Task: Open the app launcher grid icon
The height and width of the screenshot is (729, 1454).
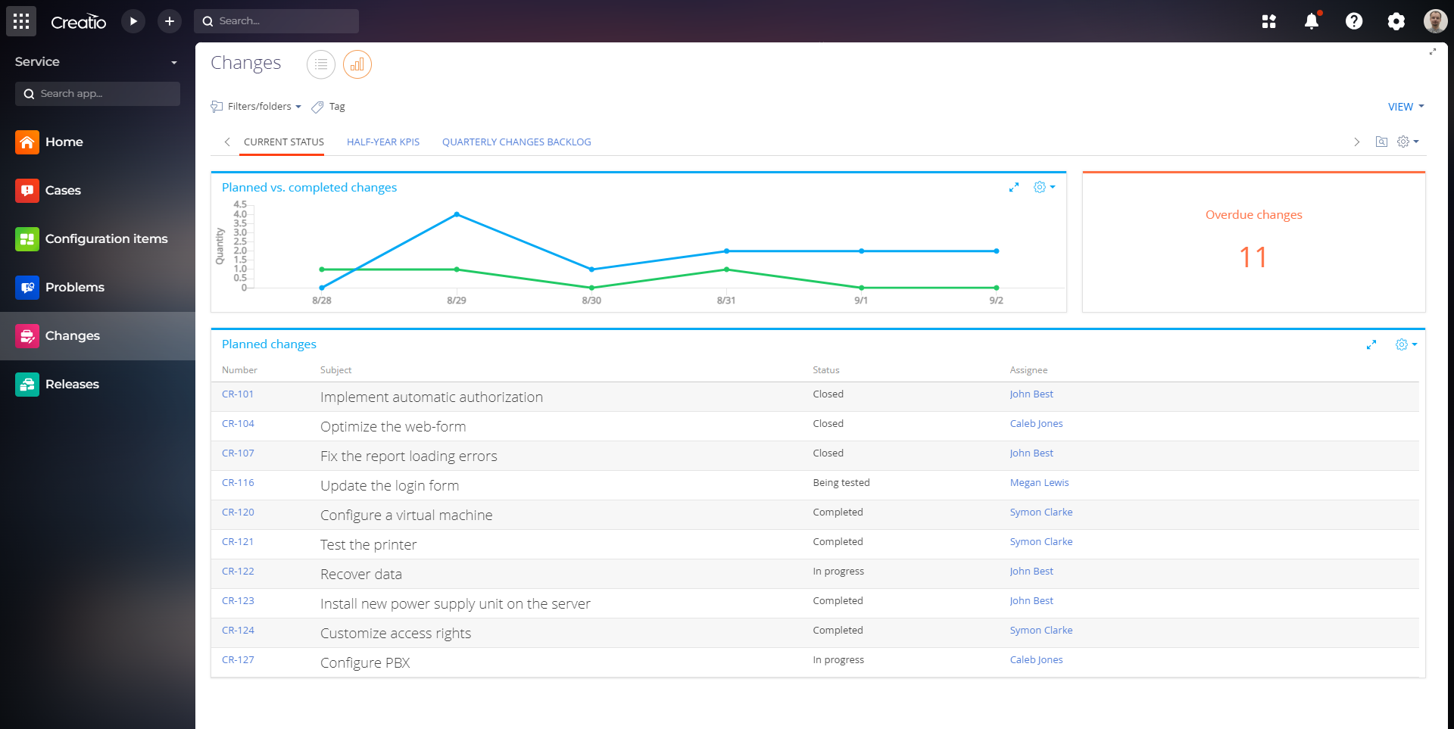Action: coord(21,21)
